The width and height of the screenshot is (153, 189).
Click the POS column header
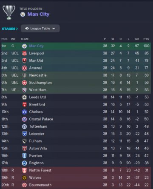pos(4,39)
